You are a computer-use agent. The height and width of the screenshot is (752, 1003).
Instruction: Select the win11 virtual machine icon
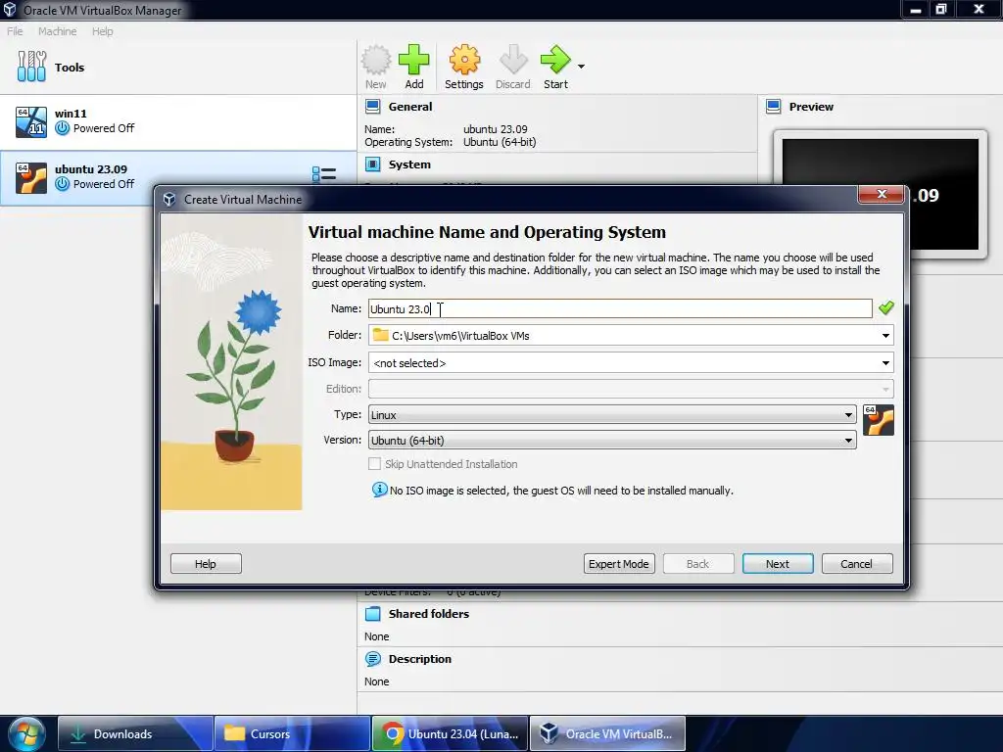pos(31,122)
